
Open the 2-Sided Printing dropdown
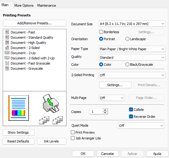[132, 75]
